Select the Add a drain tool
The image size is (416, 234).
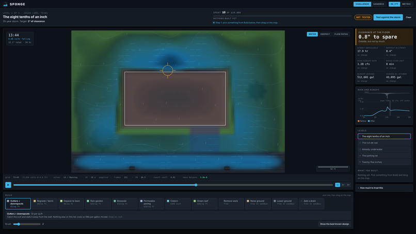pyautogui.click(x=311, y=204)
